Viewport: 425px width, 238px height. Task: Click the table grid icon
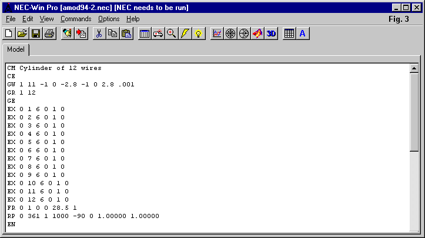click(x=289, y=33)
